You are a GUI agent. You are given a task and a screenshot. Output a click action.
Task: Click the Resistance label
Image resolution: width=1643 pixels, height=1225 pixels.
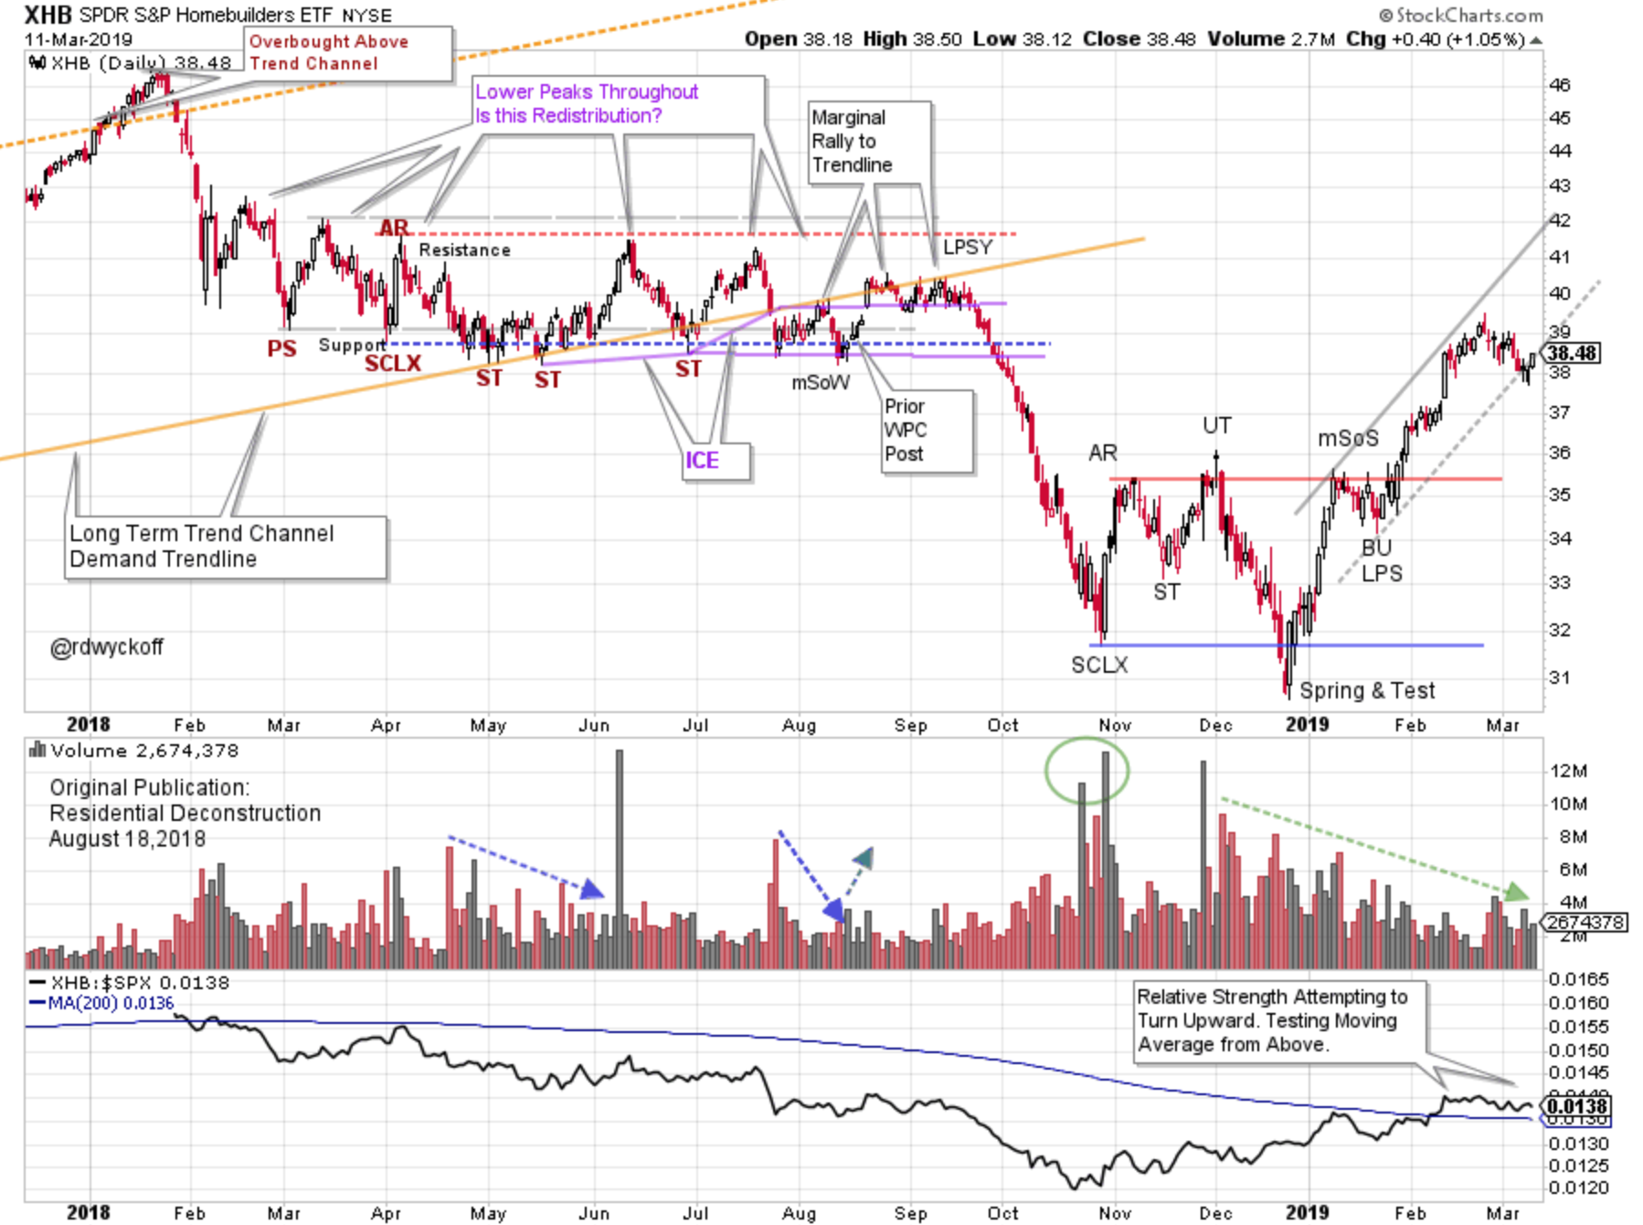464,250
